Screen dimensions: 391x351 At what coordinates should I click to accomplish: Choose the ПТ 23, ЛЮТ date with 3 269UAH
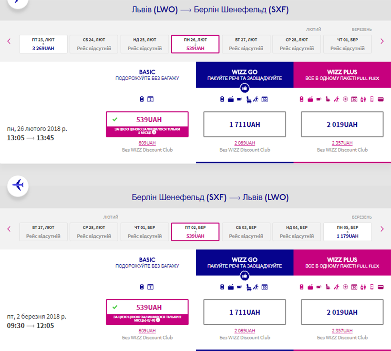(x=43, y=44)
